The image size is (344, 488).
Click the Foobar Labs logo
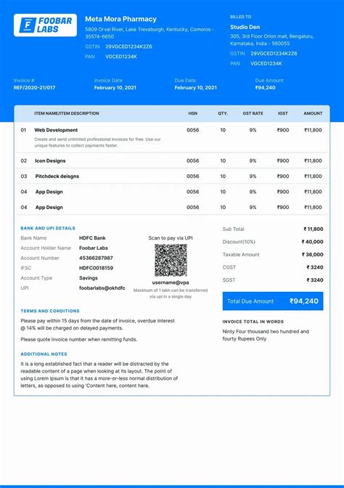pos(45,25)
